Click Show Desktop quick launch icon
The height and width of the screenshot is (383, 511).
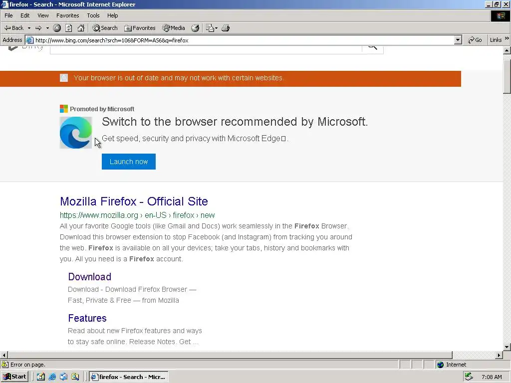click(41, 377)
